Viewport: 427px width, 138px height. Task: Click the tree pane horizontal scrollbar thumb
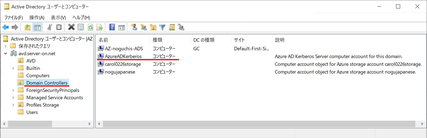(x=30, y=124)
